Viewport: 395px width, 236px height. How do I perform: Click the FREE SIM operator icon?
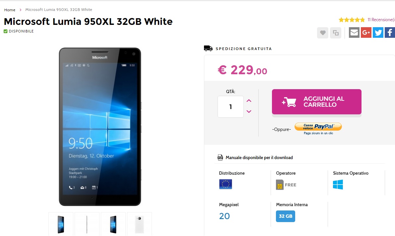point(286,185)
